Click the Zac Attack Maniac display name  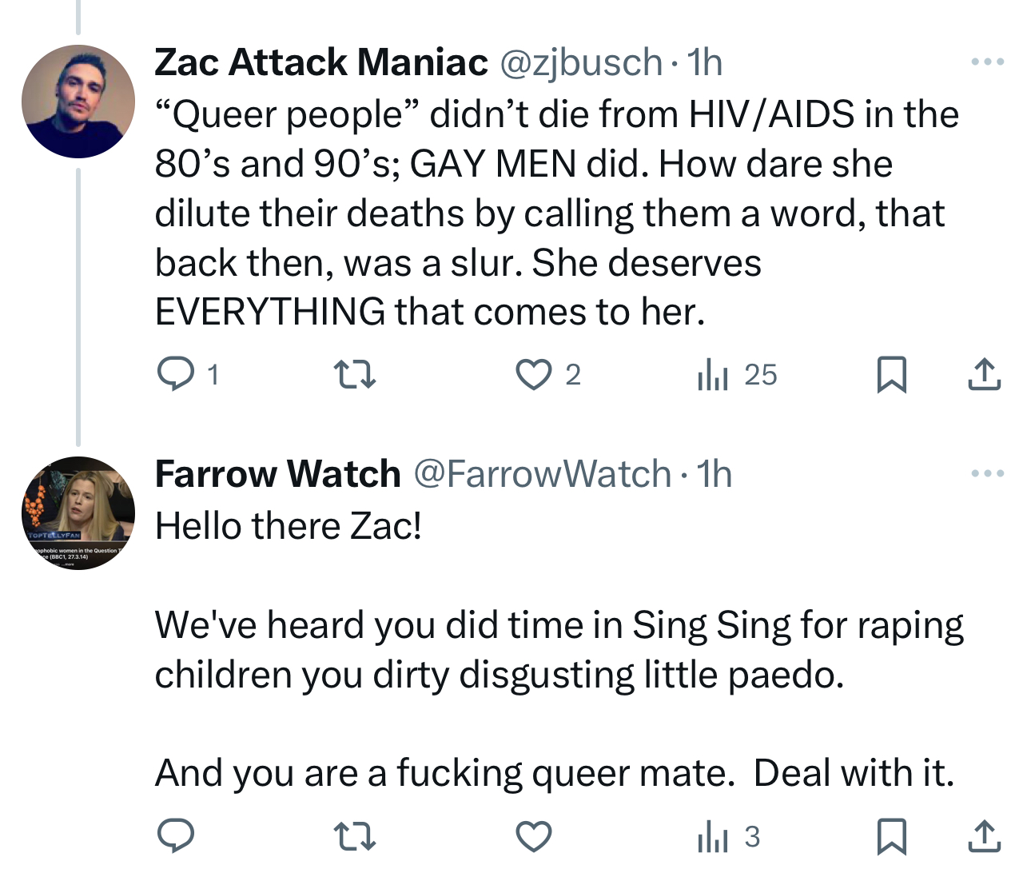click(x=320, y=62)
